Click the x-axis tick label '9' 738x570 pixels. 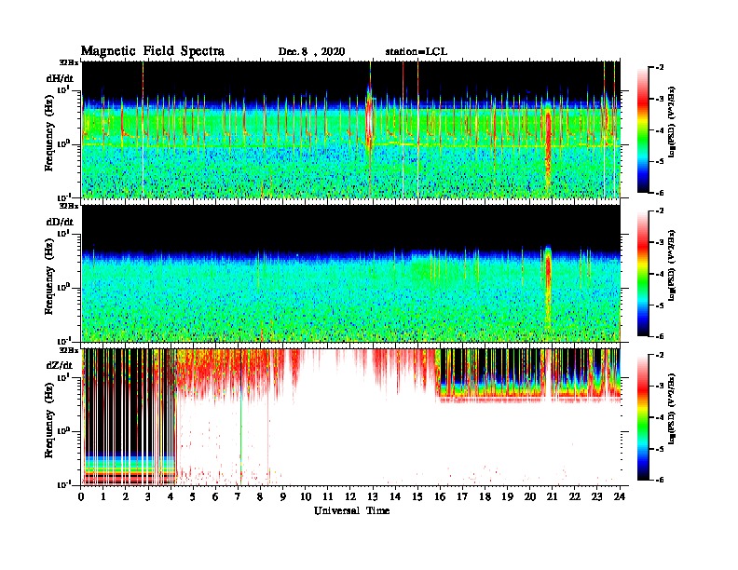click(x=283, y=497)
